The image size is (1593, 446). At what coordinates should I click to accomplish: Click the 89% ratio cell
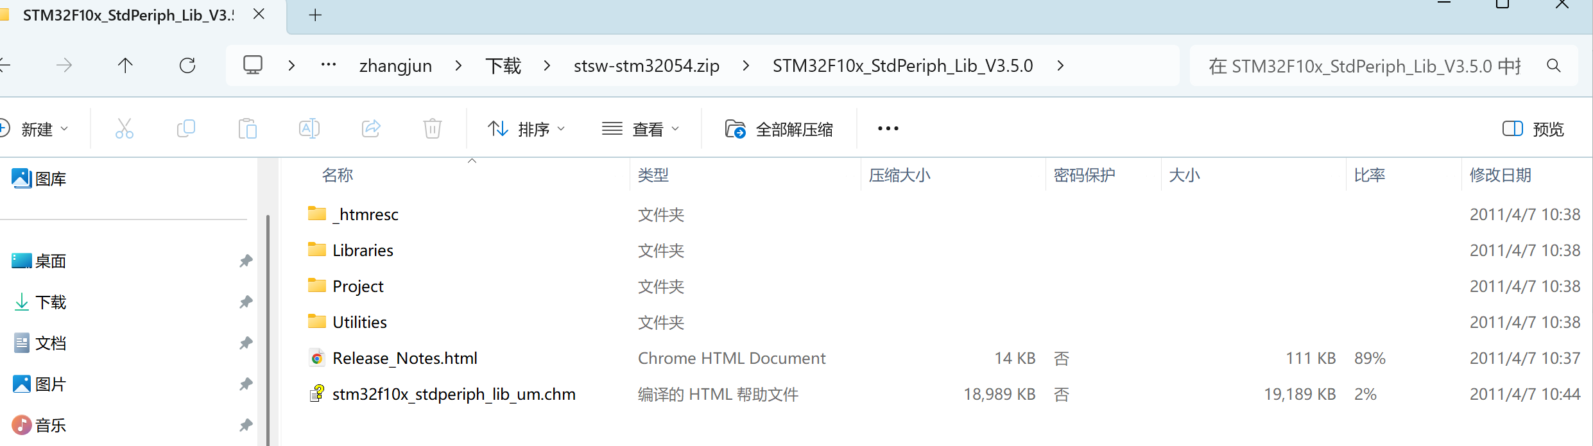1370,358
